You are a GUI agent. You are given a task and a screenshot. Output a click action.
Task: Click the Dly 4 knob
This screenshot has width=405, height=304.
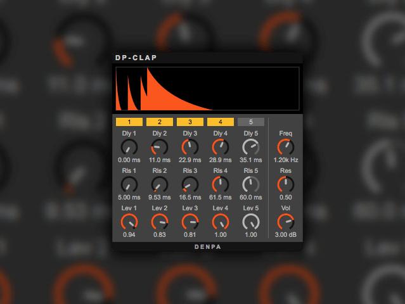pyautogui.click(x=221, y=148)
